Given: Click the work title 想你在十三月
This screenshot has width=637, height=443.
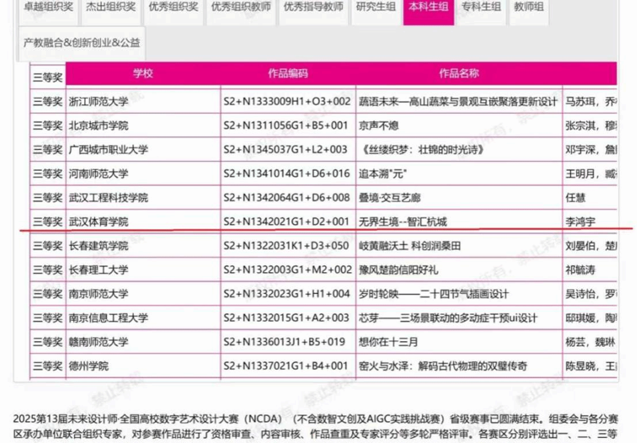Looking at the screenshot, I should [x=388, y=342].
